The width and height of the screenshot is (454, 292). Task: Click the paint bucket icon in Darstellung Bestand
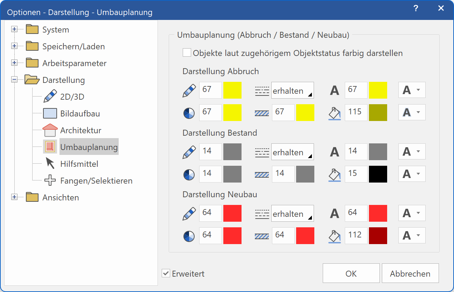(335, 174)
